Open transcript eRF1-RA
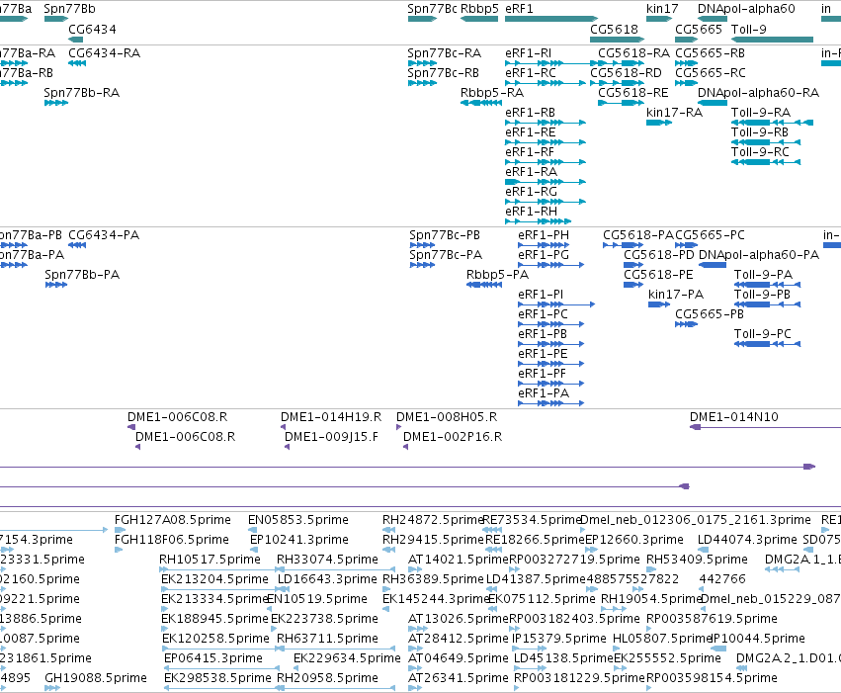The height and width of the screenshot is (693, 841). 531,172
